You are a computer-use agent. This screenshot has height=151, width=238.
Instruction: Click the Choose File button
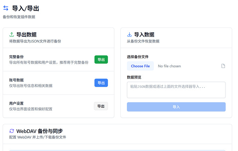pyautogui.click(x=140, y=66)
